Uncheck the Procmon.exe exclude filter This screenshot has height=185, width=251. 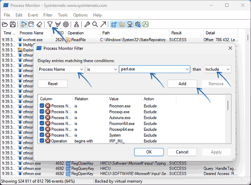[x=42, y=106]
